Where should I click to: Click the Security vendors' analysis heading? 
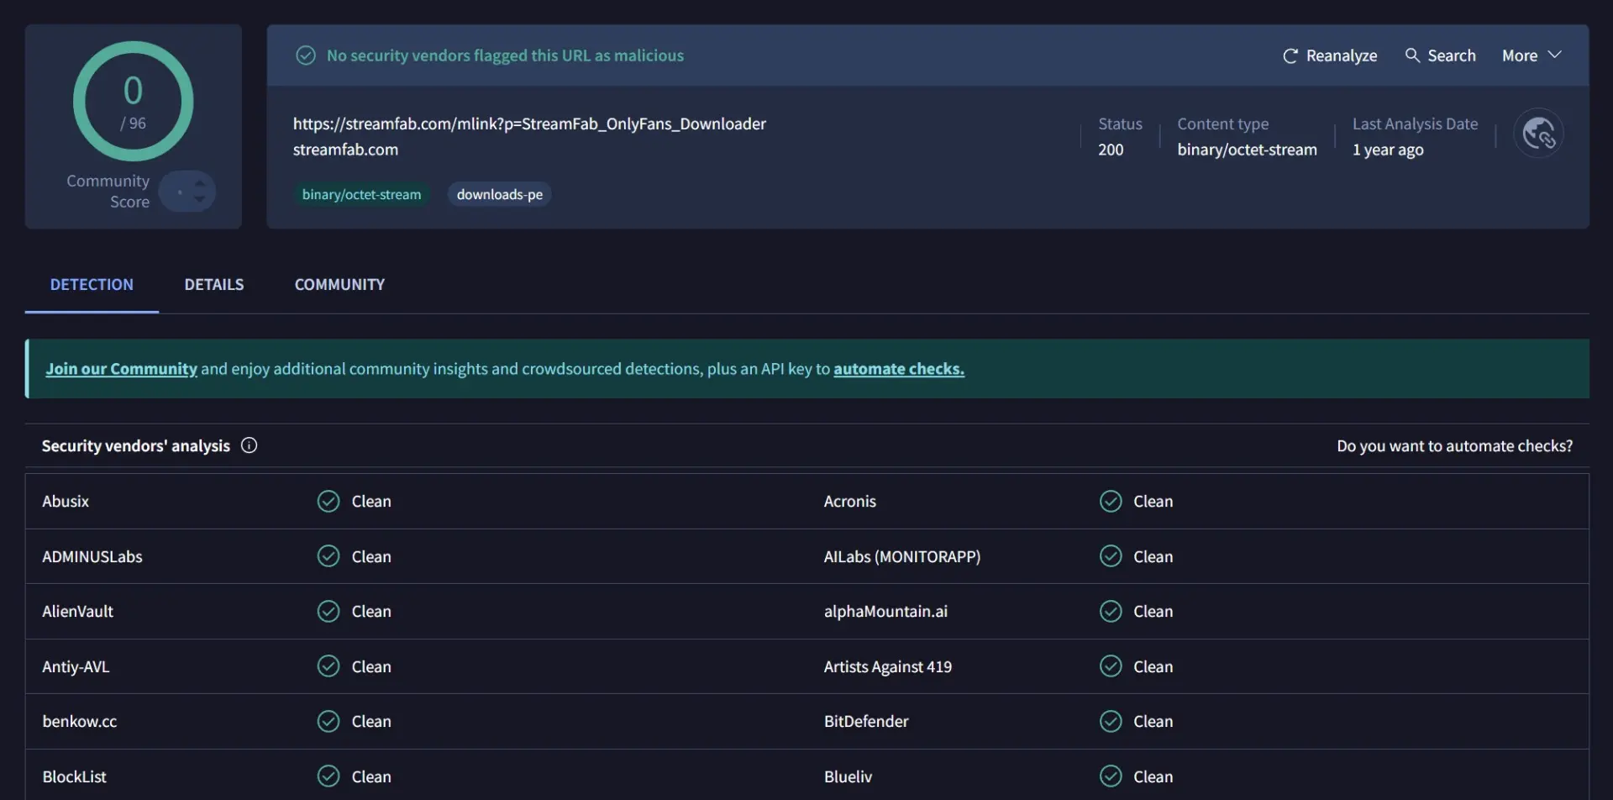pyautogui.click(x=136, y=446)
